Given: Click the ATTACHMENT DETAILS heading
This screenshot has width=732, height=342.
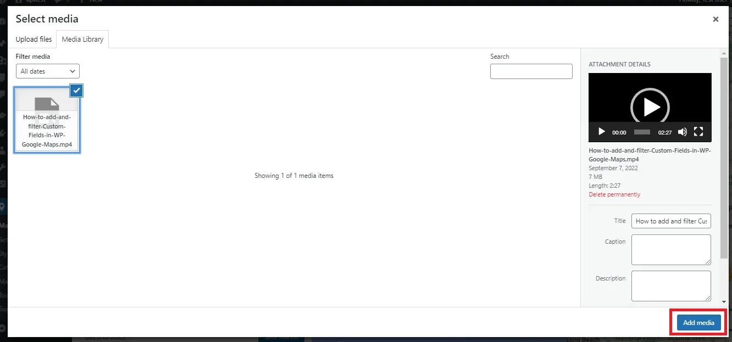Looking at the screenshot, I should point(619,64).
